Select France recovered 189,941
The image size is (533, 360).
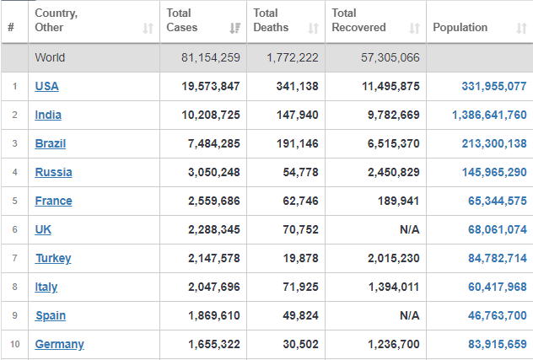coord(398,201)
